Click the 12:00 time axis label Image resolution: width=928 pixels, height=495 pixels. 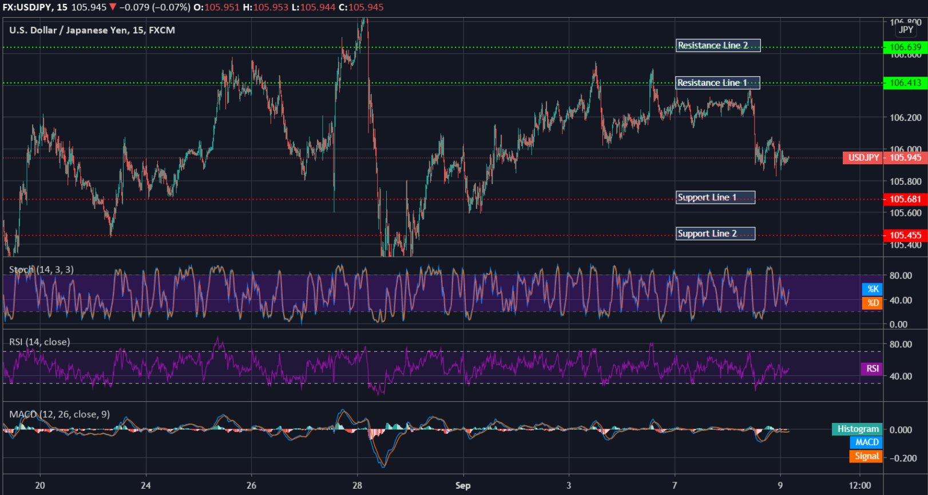click(x=860, y=485)
